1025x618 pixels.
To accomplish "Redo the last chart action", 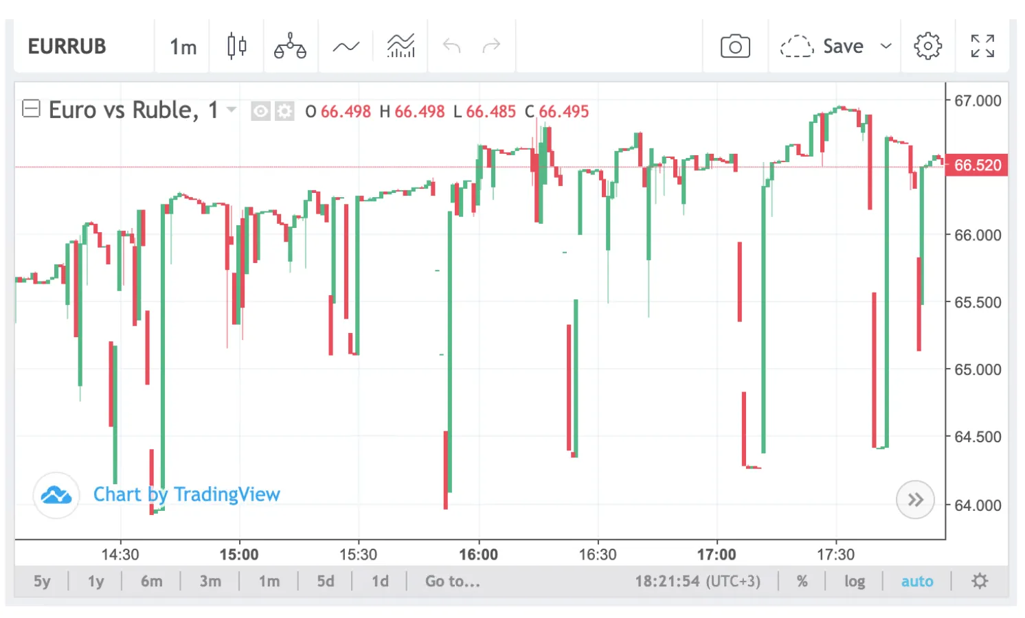I will [x=491, y=46].
